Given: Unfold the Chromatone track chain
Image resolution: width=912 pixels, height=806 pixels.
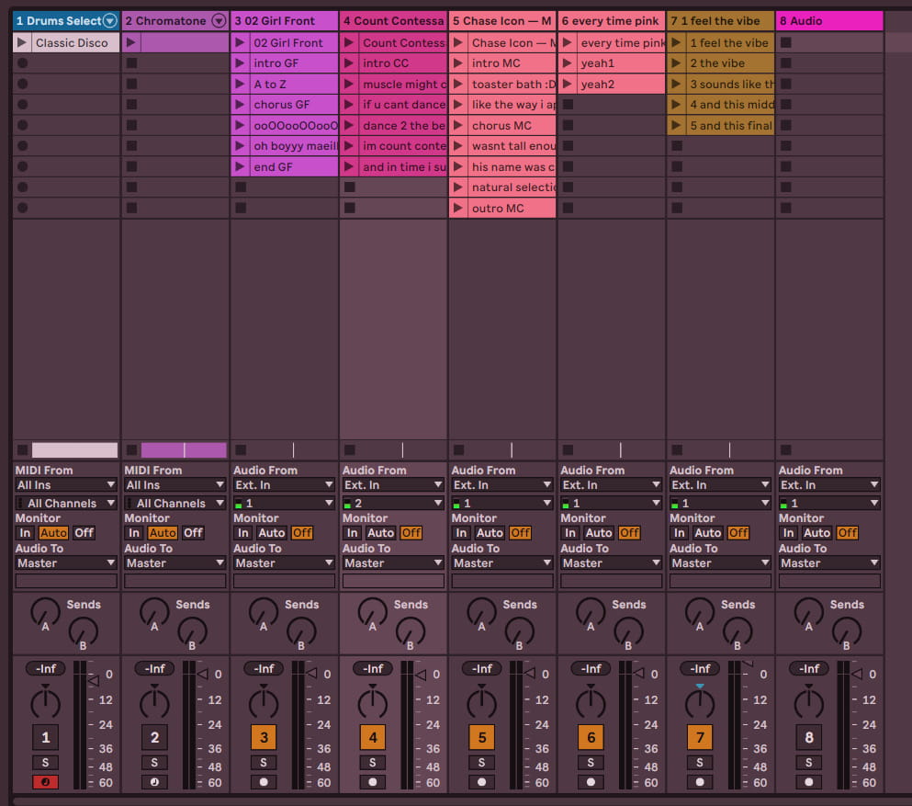Looking at the screenshot, I should [x=219, y=21].
